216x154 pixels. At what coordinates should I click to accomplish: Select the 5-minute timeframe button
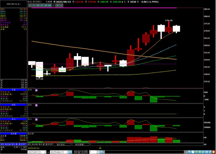[x=34, y=6]
